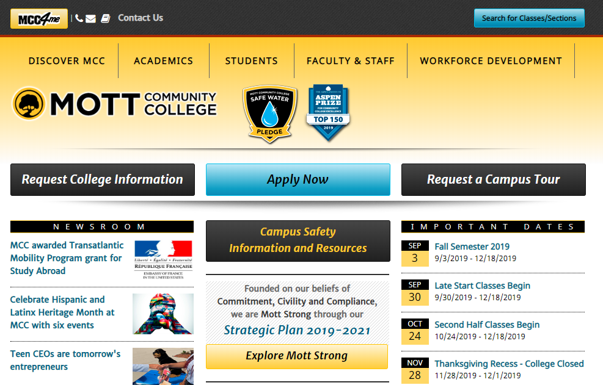Click the phone icon in header
The height and width of the screenshot is (385, 603).
[x=79, y=18]
